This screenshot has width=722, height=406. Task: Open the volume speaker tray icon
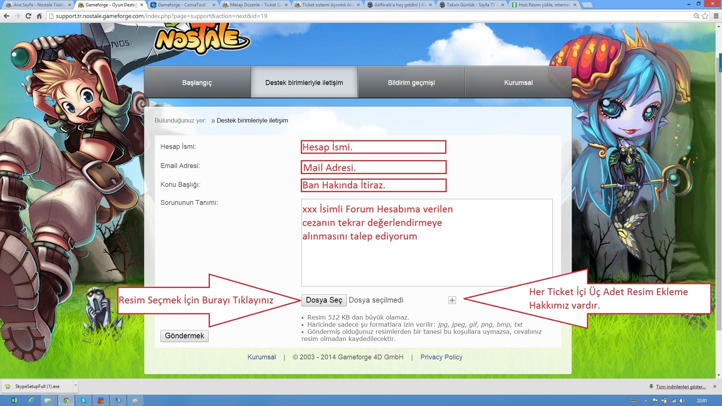click(x=682, y=401)
